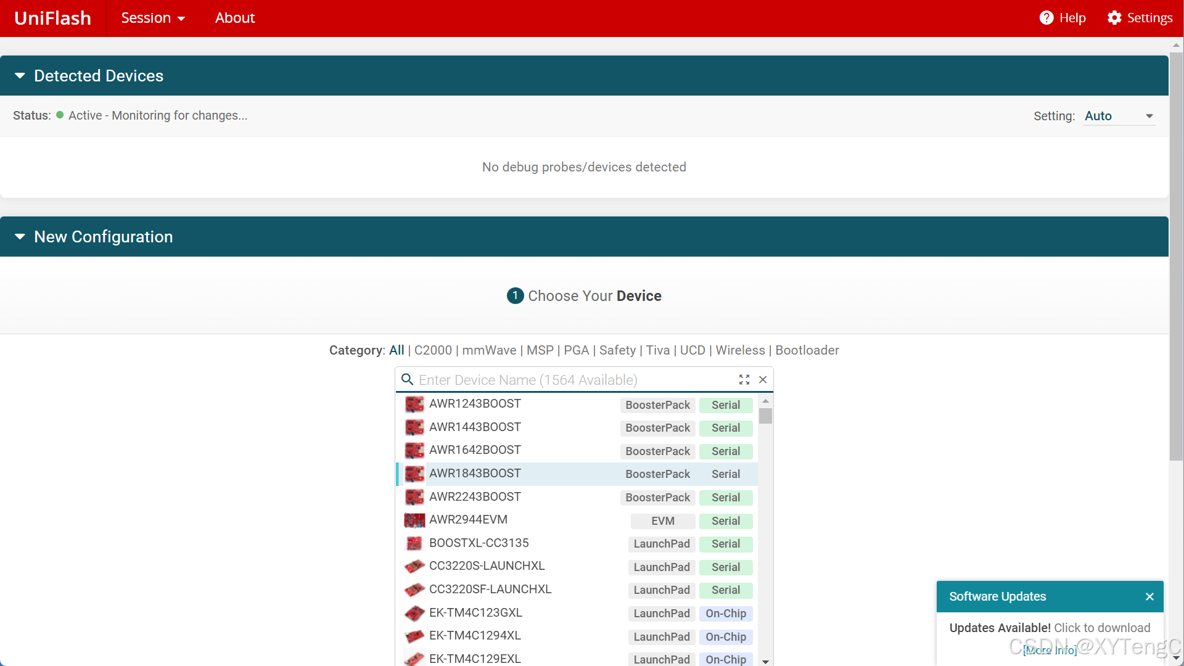The width and height of the screenshot is (1184, 666).
Task: Open the Session dropdown menu
Action: tap(153, 18)
